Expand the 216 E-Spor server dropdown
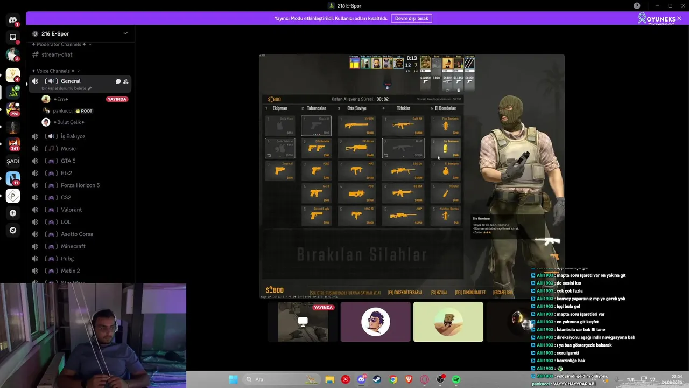 tap(125, 33)
